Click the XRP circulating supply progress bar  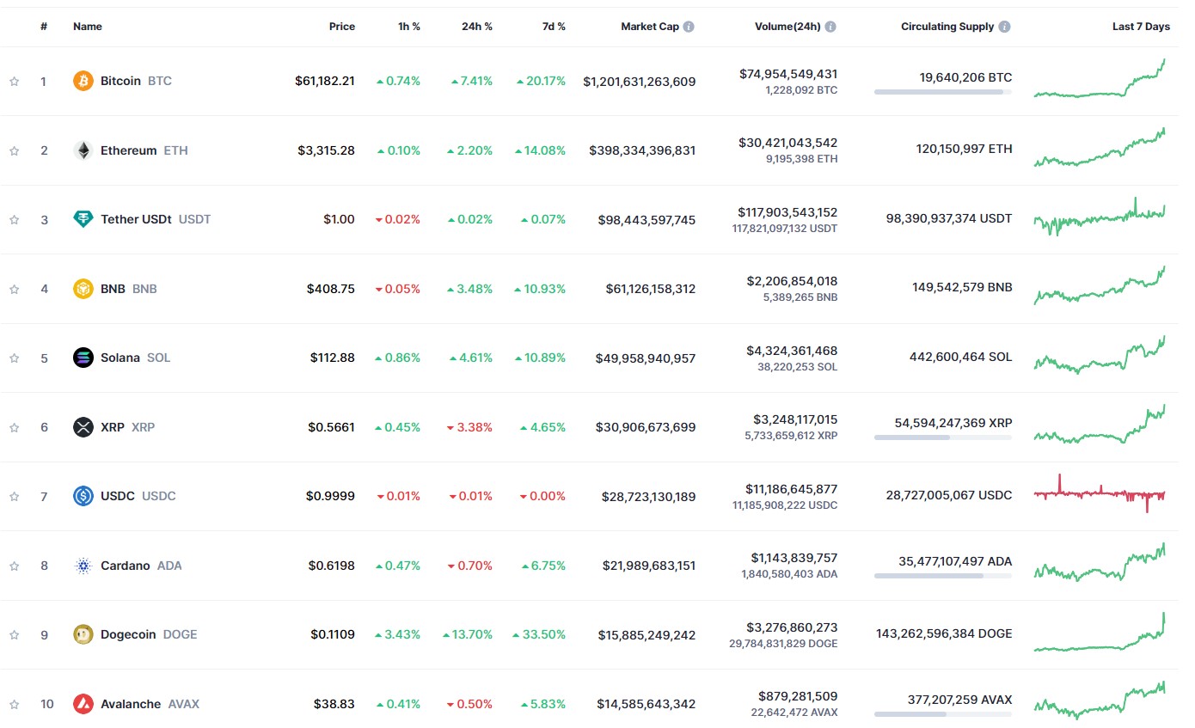tap(942, 437)
